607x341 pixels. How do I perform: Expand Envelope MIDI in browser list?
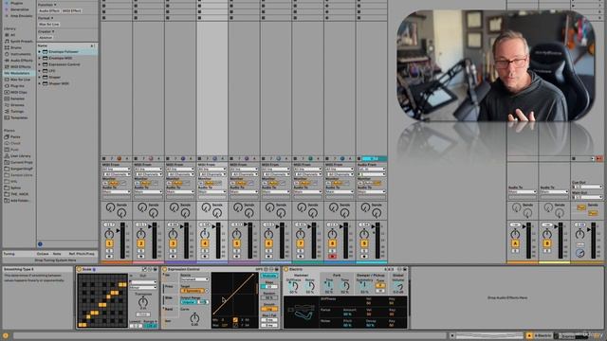[x=40, y=58]
